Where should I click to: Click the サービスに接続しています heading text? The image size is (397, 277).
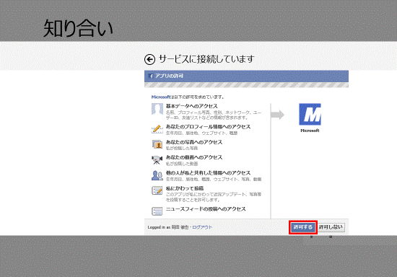pyautogui.click(x=206, y=59)
